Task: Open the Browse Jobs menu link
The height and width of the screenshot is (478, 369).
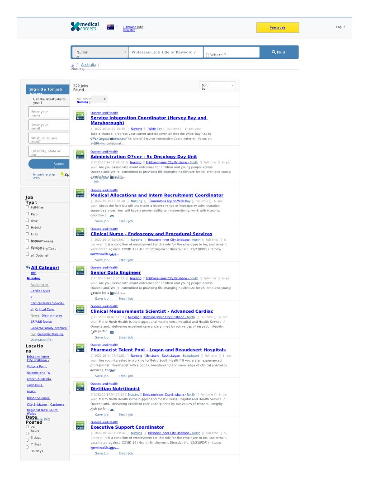Action: pyautogui.click(x=134, y=27)
